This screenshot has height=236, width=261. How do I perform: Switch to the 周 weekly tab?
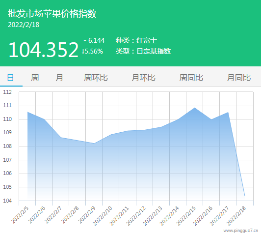tap(35, 78)
